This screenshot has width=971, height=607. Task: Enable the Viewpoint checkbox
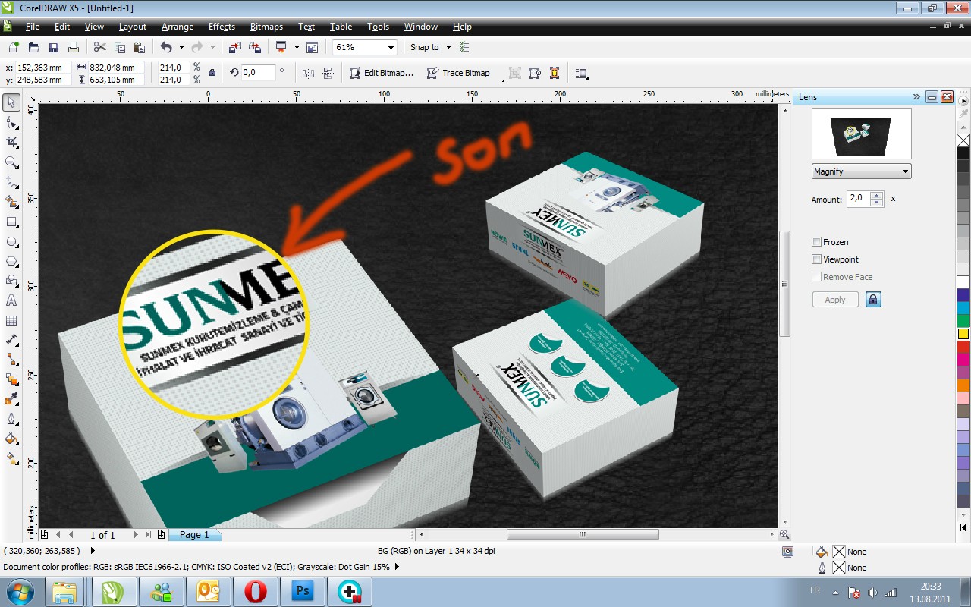tap(817, 259)
